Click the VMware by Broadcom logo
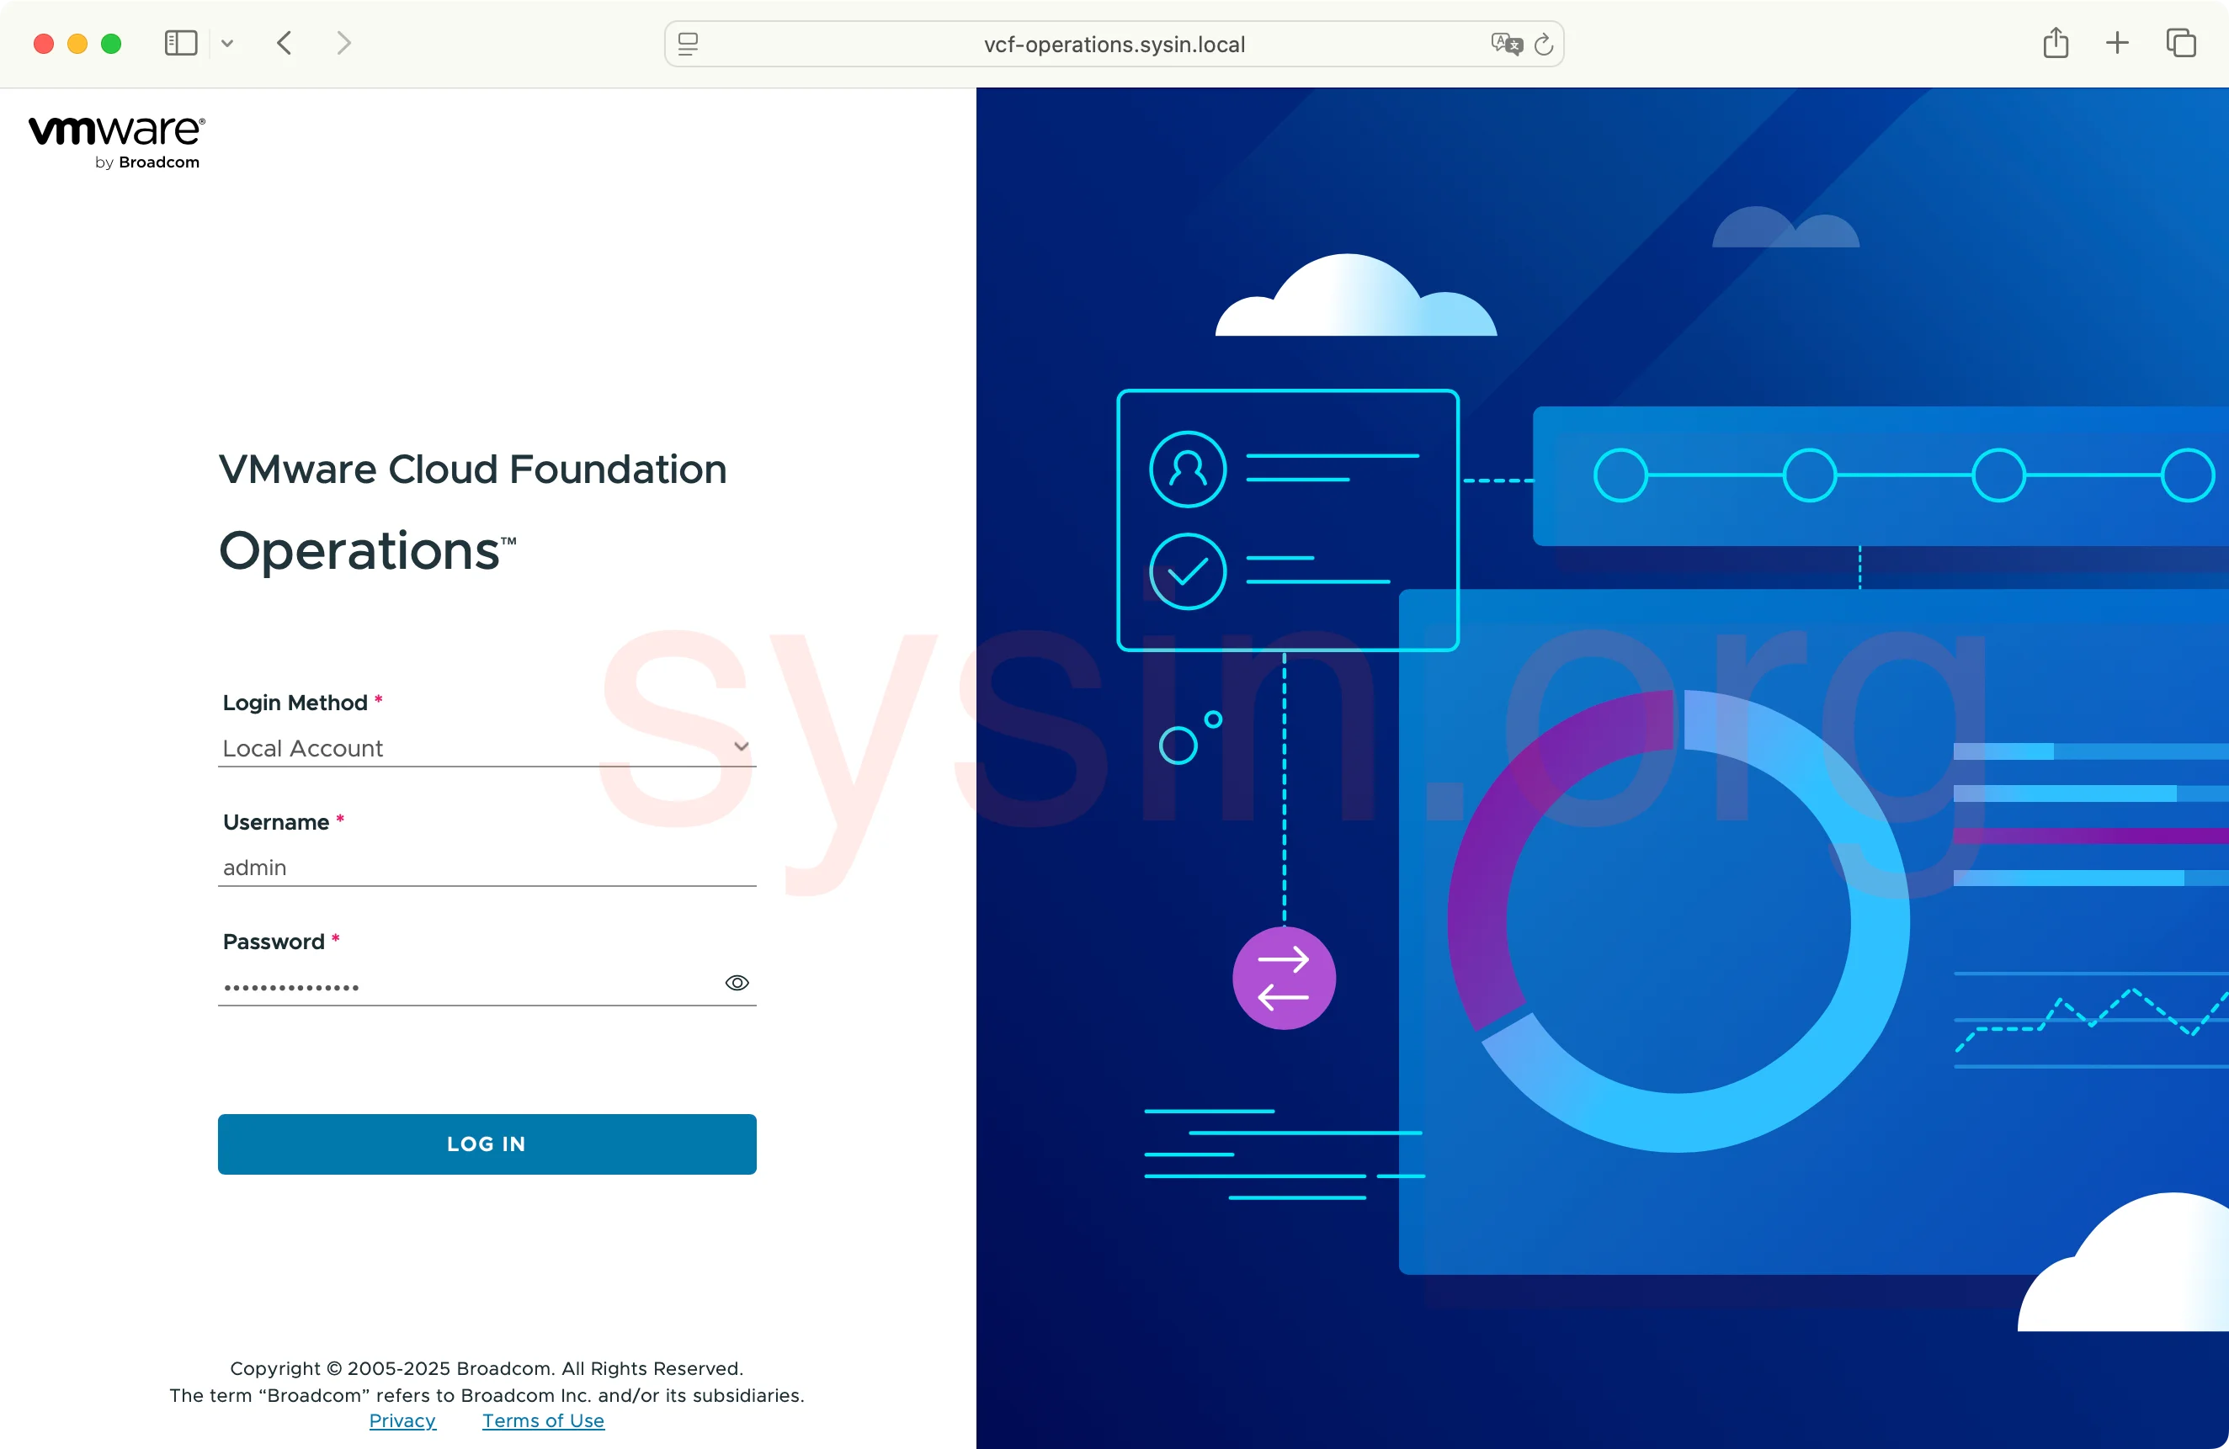Image resolution: width=2229 pixels, height=1449 pixels. point(117,142)
